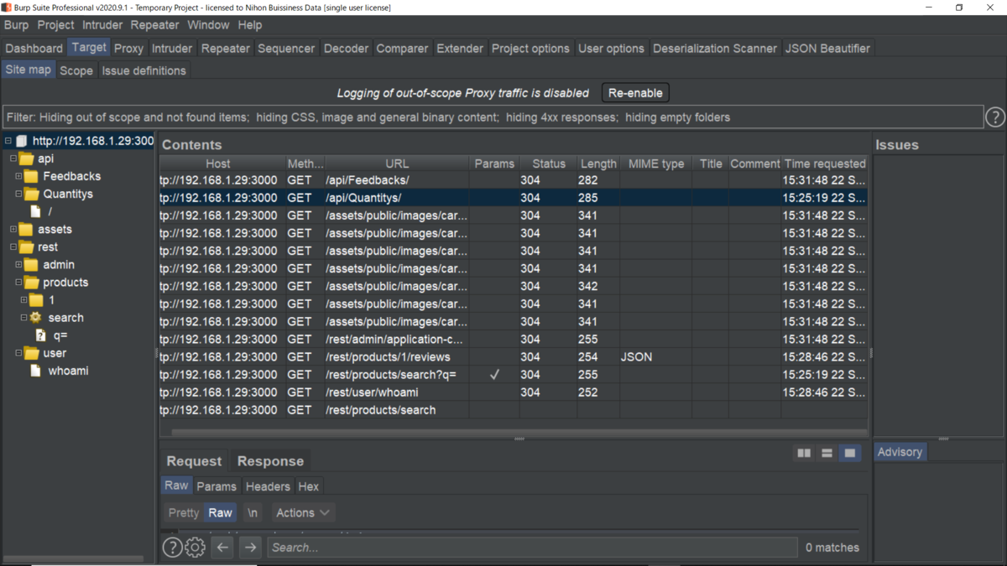Click the Feedbacks folder icon
The image size is (1007, 566).
pos(31,176)
